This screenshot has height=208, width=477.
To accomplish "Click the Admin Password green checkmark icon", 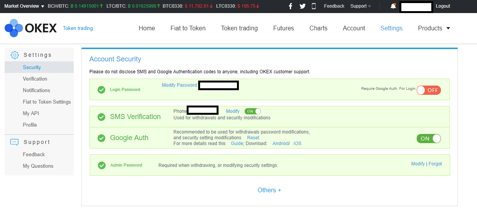I will [102, 165].
